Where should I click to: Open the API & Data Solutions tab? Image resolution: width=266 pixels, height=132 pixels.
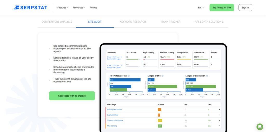[209, 22]
